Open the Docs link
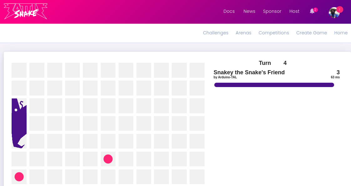This screenshot has height=186, width=351. 229,11
